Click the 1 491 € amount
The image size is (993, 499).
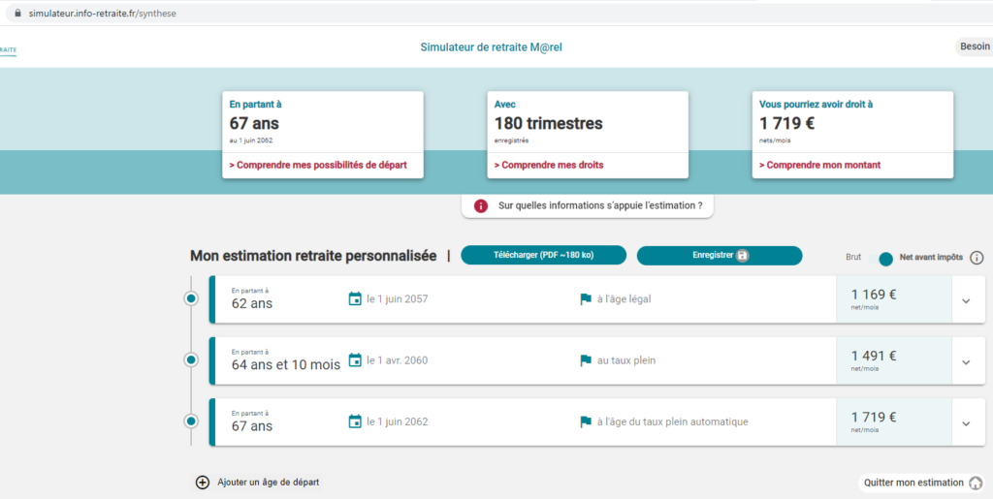pyautogui.click(x=874, y=356)
